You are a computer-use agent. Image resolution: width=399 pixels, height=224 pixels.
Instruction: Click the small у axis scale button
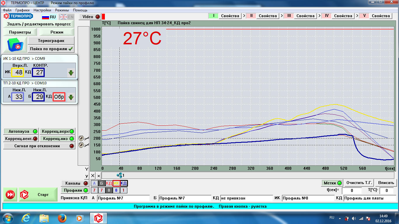tap(87, 176)
